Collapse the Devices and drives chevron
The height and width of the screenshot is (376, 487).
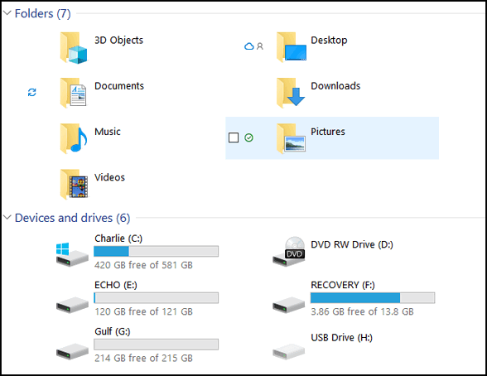[7, 217]
